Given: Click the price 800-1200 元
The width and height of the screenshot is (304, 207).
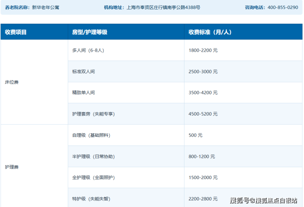Looking at the screenshot, I should [202, 157].
